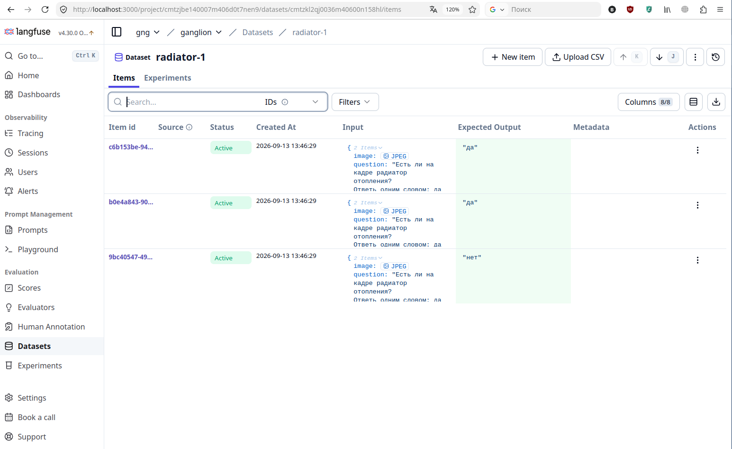Open Human Annotation in the sidebar

pos(52,327)
